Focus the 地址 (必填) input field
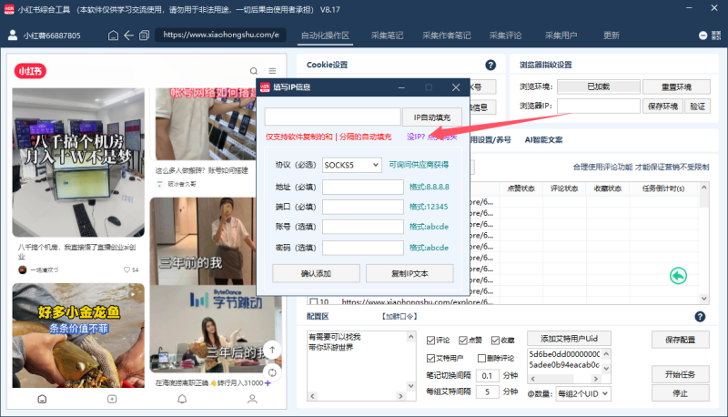This screenshot has width=728, height=417. tap(362, 188)
